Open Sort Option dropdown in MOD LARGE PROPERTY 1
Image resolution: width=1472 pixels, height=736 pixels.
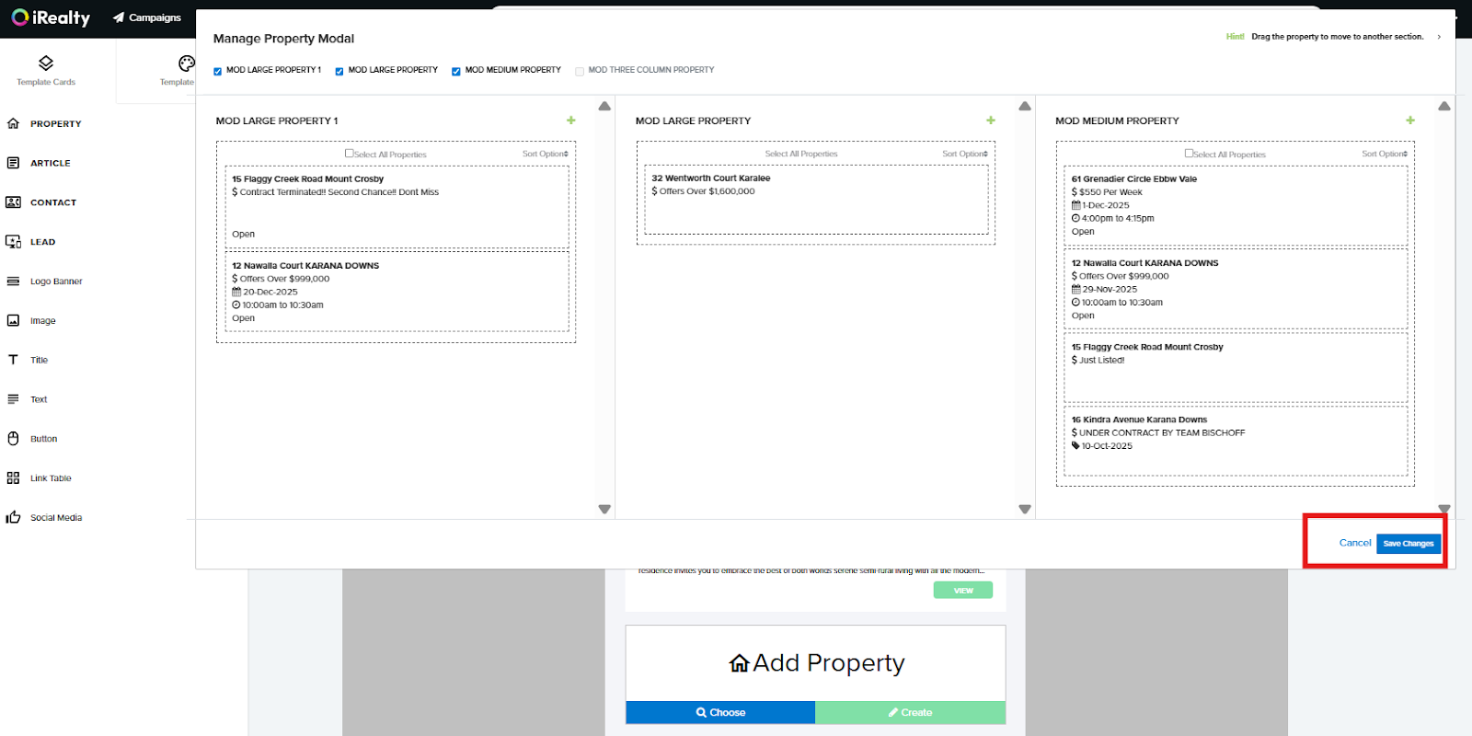[545, 154]
